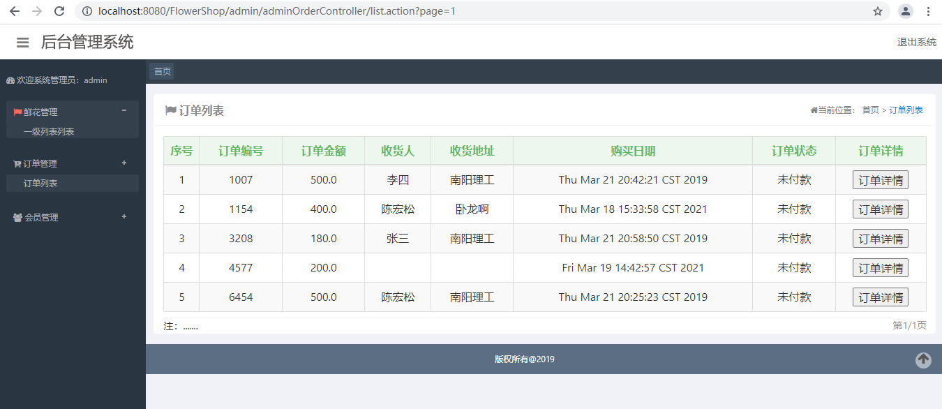Image resolution: width=942 pixels, height=409 pixels.
Task: Click the 订单状态 column header
Action: pyautogui.click(x=794, y=151)
